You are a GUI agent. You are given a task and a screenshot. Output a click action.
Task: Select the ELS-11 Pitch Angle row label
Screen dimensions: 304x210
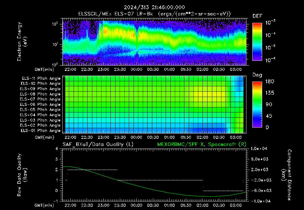point(41,79)
